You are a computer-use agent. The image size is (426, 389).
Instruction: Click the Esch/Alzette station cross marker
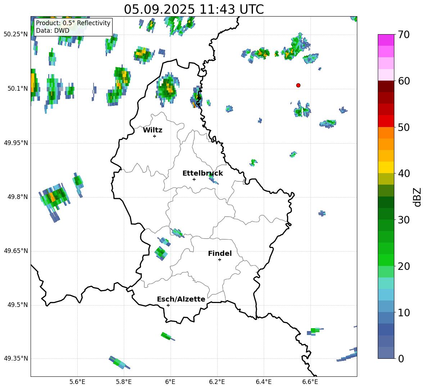point(168,305)
